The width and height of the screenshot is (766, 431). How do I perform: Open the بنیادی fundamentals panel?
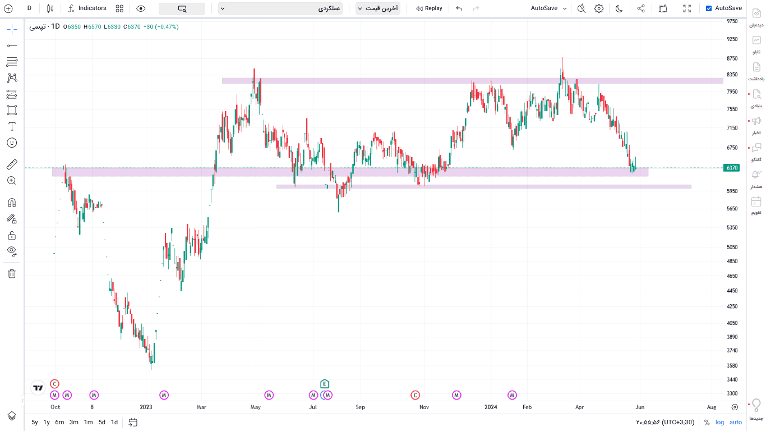pos(756,98)
